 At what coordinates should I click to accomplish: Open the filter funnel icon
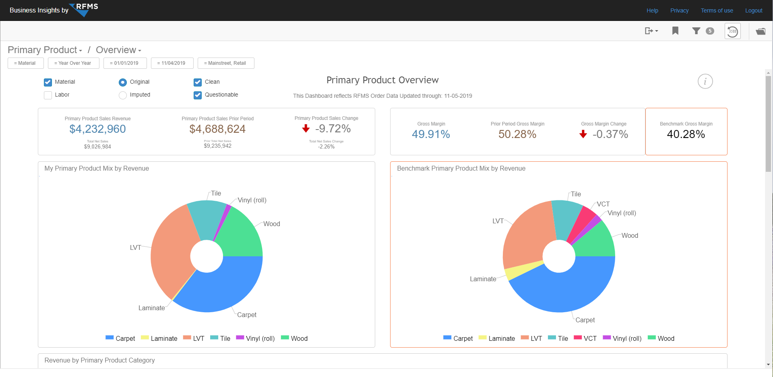pyautogui.click(x=696, y=31)
